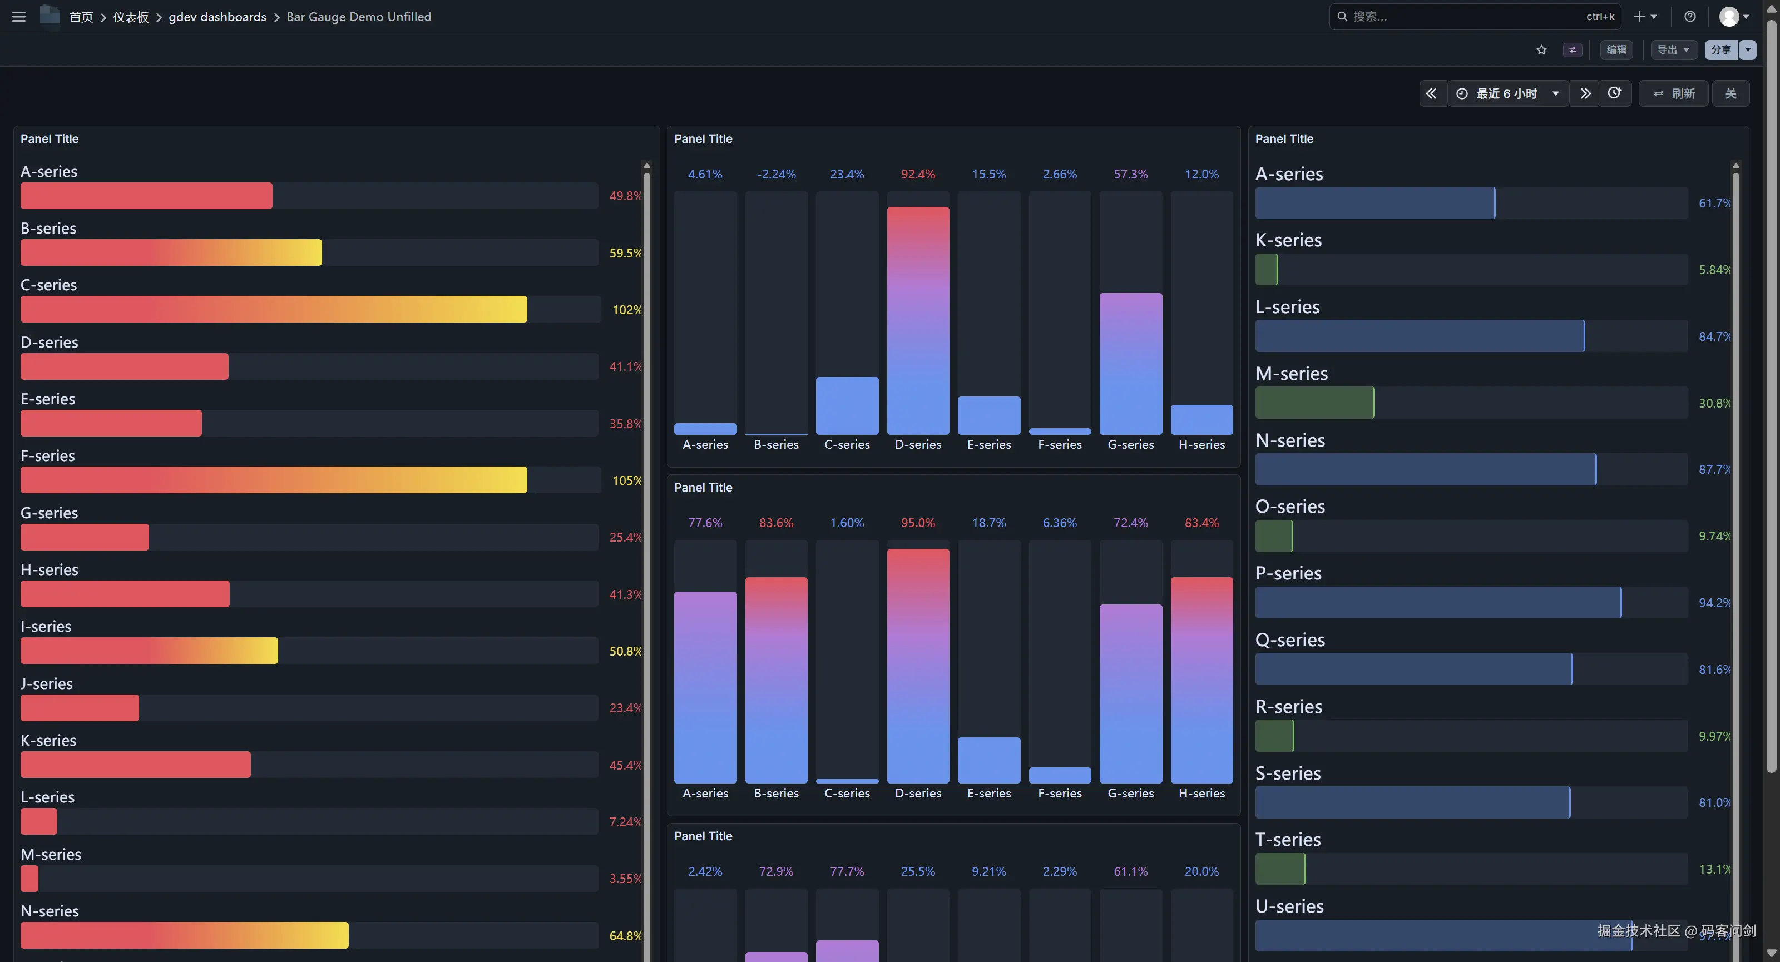1780x962 pixels.
Task: Open the 最近 6 小时 time range picker
Action: [x=1508, y=93]
